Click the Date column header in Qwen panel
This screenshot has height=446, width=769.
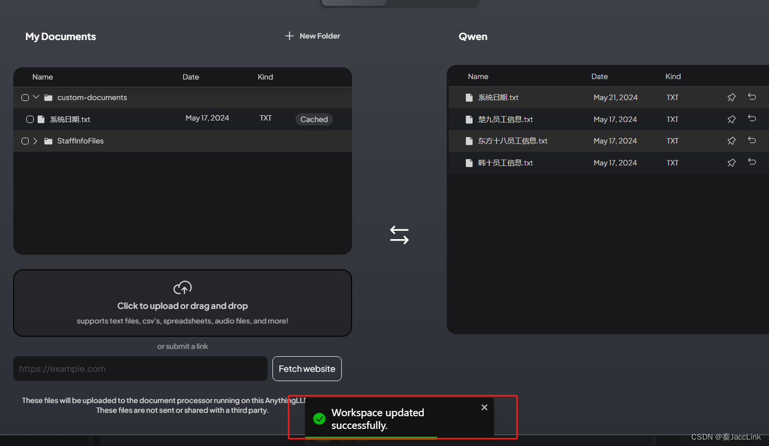[x=600, y=77]
